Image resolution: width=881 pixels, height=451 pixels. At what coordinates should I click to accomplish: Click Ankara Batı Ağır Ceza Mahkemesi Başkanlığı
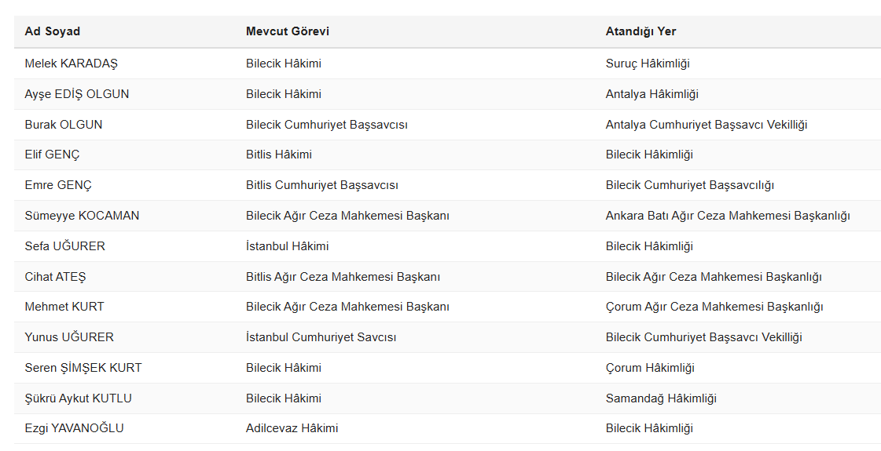(728, 216)
